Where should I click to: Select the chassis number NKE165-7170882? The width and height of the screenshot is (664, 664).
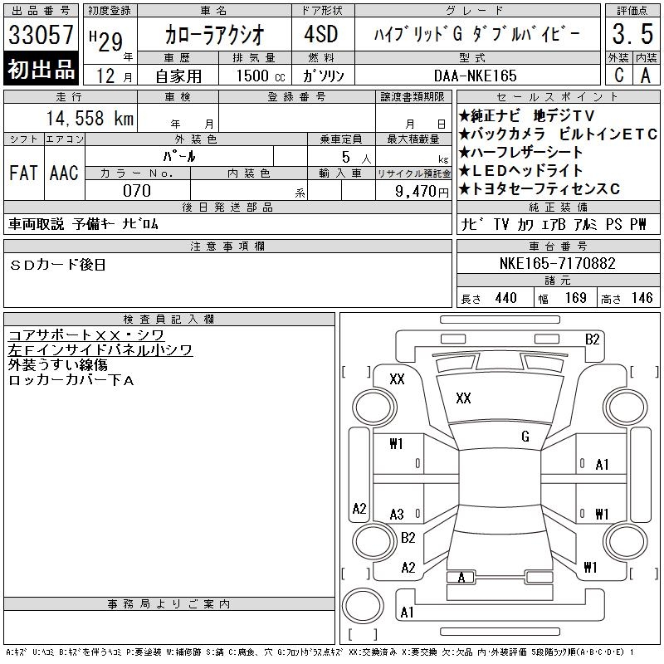557,263
